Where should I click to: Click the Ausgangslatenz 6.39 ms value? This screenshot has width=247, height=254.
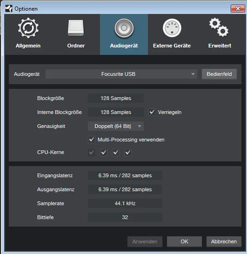pos(125,189)
